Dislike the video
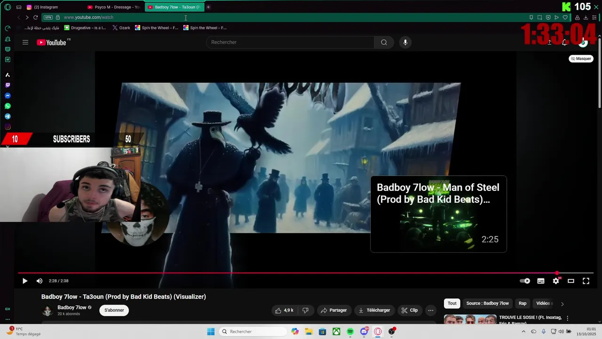The height and width of the screenshot is (339, 602). (x=306, y=310)
